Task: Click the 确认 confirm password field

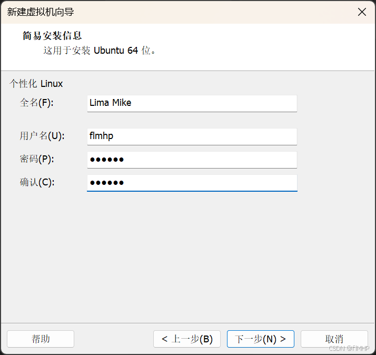Action: (192, 182)
